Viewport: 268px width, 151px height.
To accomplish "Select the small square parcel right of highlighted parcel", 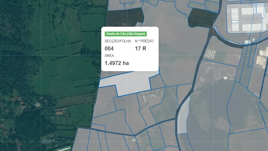I will click(x=157, y=82).
